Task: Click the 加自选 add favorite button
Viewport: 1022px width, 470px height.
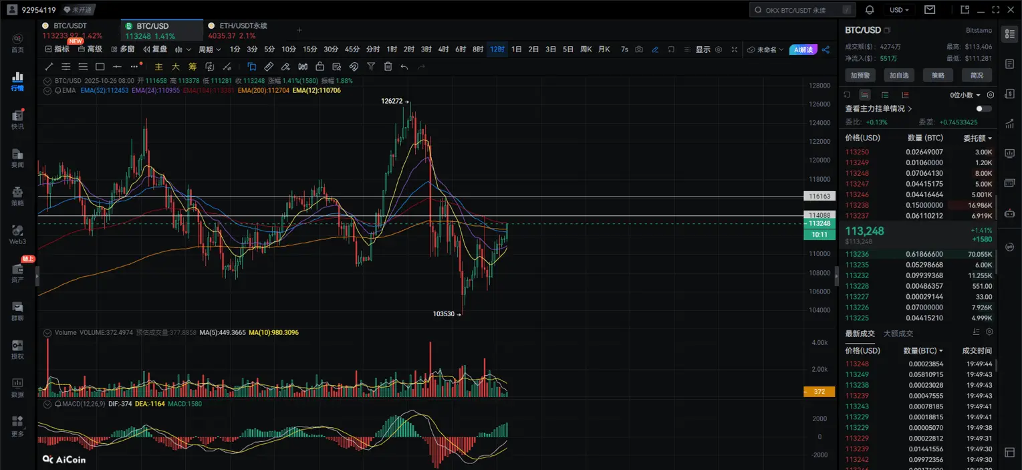Action: [x=899, y=76]
